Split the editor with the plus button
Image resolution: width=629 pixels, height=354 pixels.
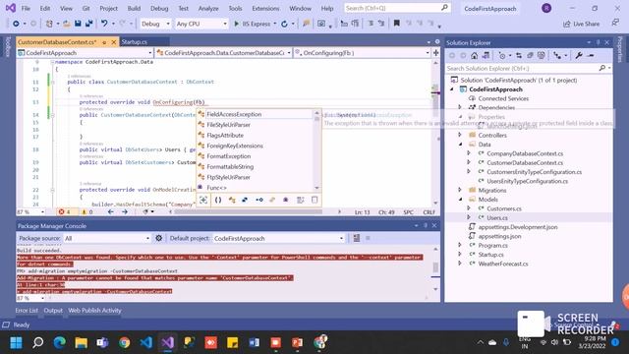pos(436,52)
